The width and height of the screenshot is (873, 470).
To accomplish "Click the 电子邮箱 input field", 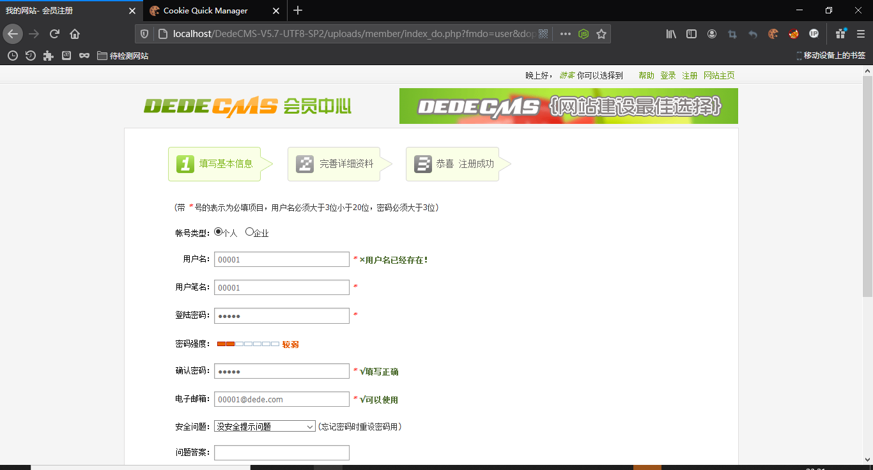I will [x=281, y=398].
